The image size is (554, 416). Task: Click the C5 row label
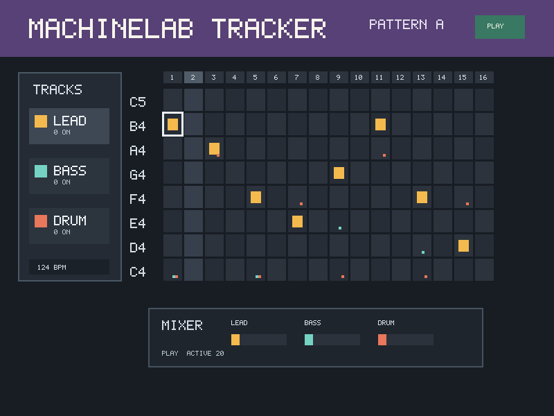138,102
